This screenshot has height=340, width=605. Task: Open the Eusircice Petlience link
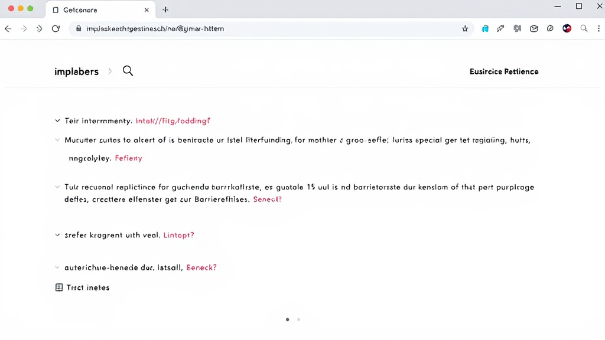point(504,71)
